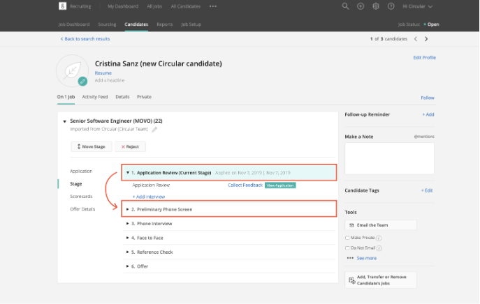This screenshot has height=304, width=480.
Task: Click the View Application button
Action: click(x=280, y=185)
